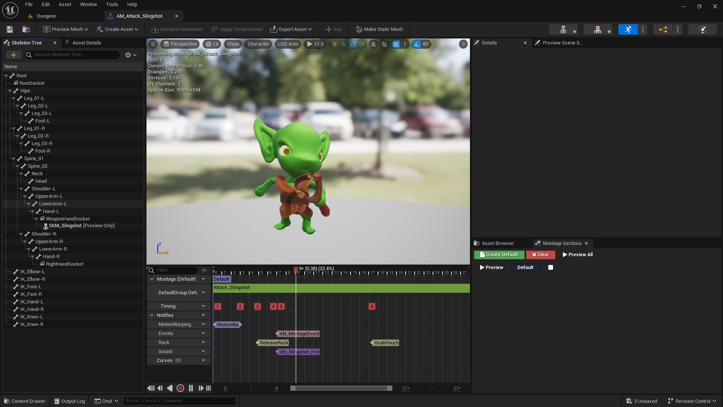Screen dimensions: 723x407
Task: Play the montage in reverse
Action: tap(170, 388)
